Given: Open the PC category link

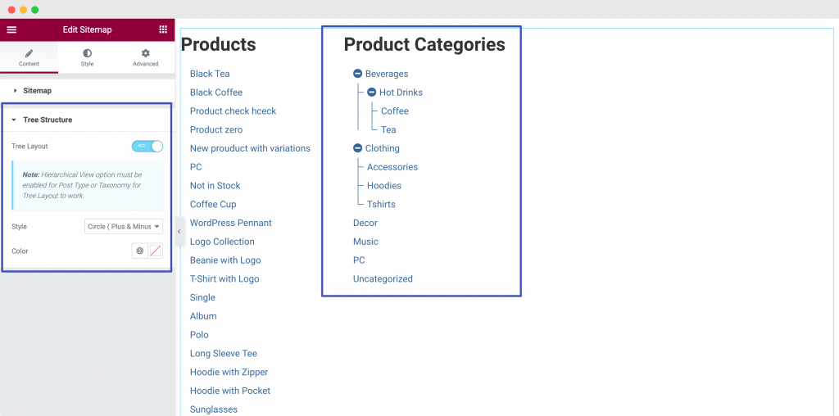Looking at the screenshot, I should click(359, 260).
